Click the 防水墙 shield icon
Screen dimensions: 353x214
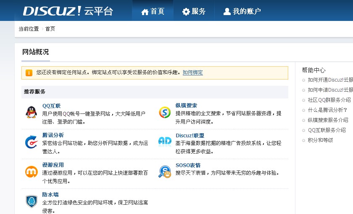(x=31, y=201)
